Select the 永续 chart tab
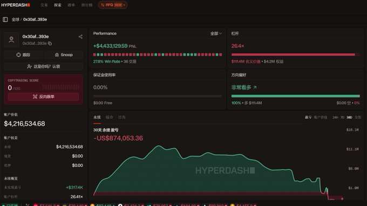The width and height of the screenshot is (367, 206). (97, 117)
